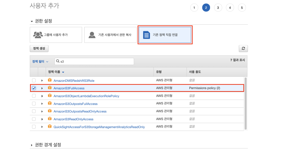Viewport: 282px width, 153px height.
Task: Expand QuickSightAccessForS3StorageManagementAnalyticsReadOnly row arrow
Action: click(x=42, y=127)
